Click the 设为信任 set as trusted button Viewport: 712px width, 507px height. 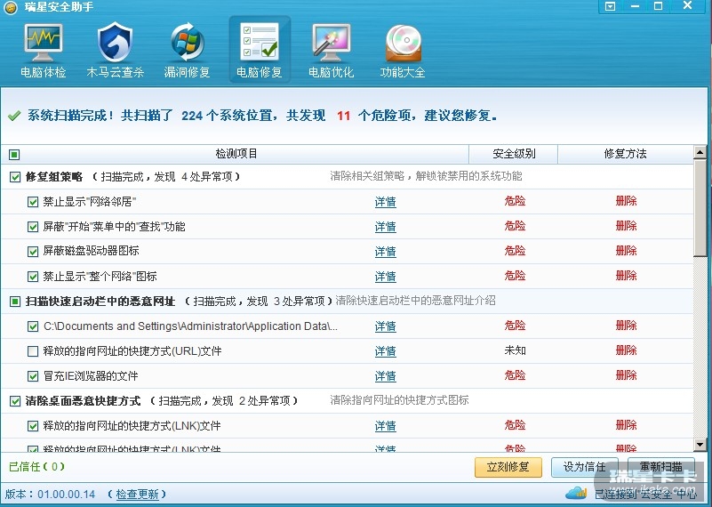pyautogui.click(x=584, y=467)
